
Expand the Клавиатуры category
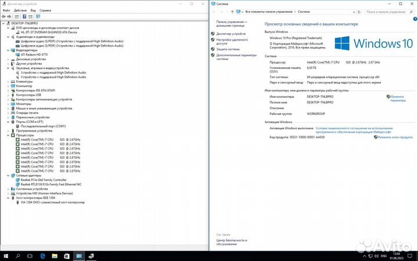[8, 82]
